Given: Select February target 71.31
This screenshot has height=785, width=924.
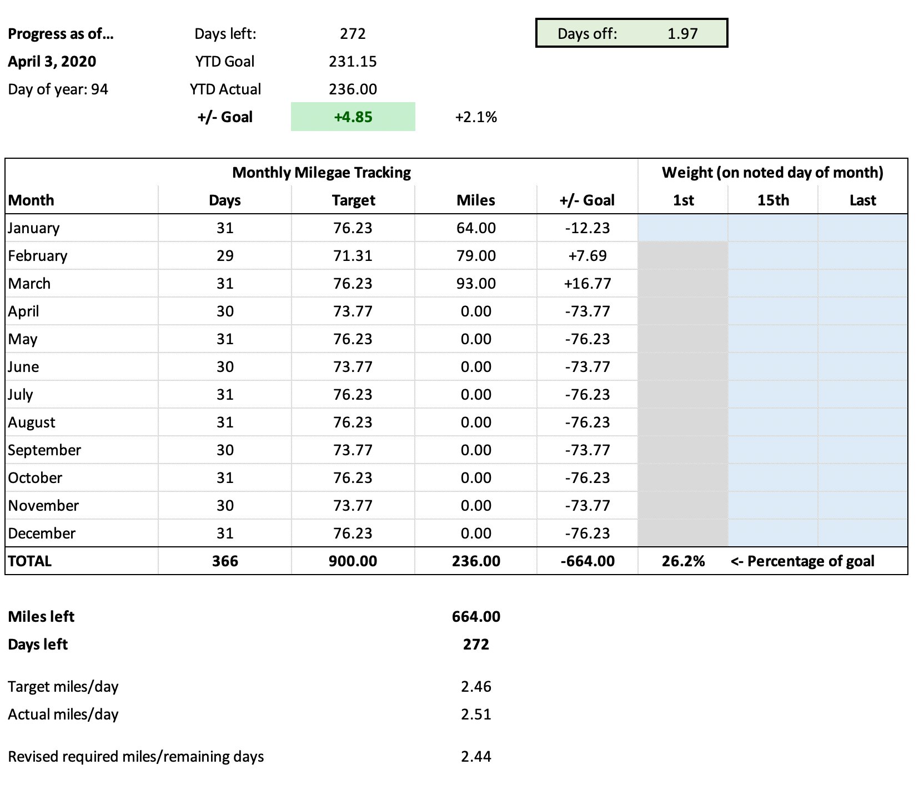Looking at the screenshot, I should 353,256.
